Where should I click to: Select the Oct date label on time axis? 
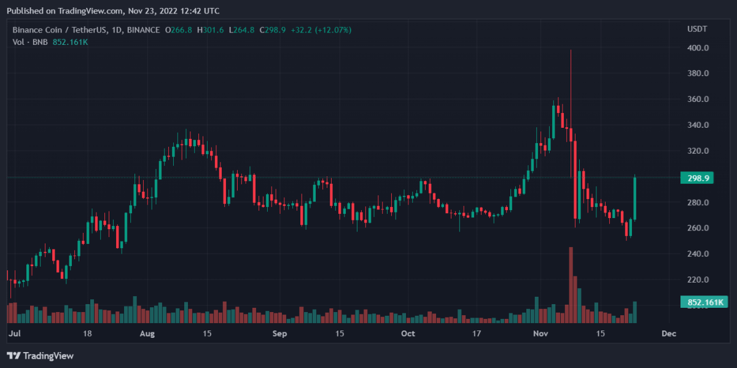click(x=408, y=334)
